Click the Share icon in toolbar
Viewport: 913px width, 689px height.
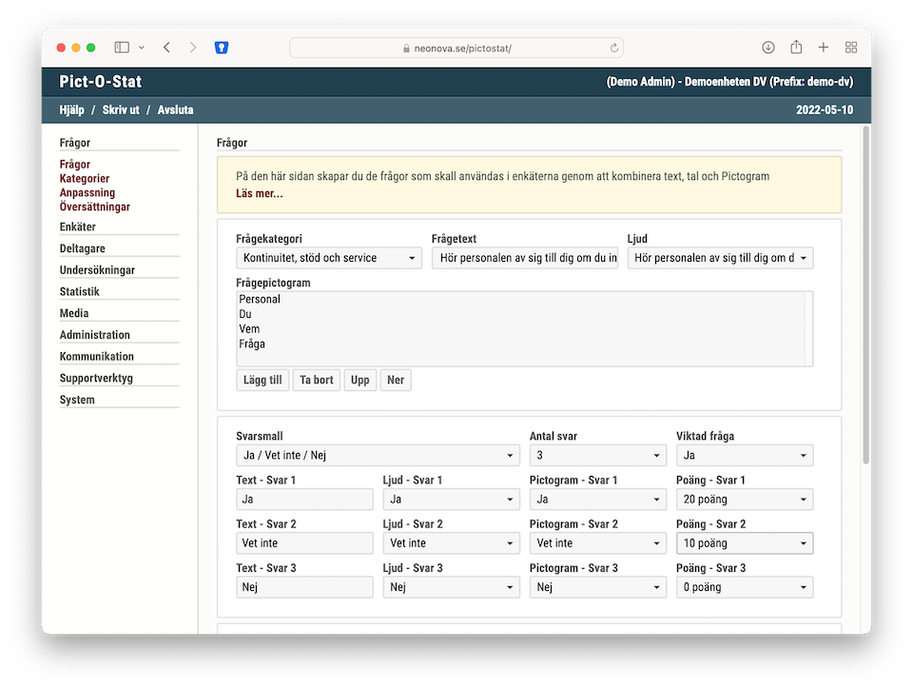pos(796,48)
